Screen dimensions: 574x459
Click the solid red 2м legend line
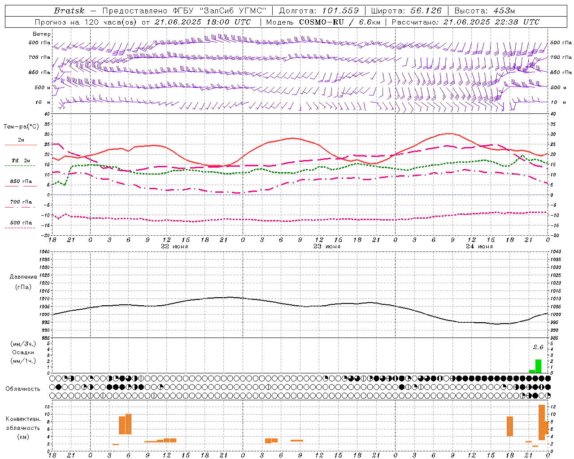[21, 145]
